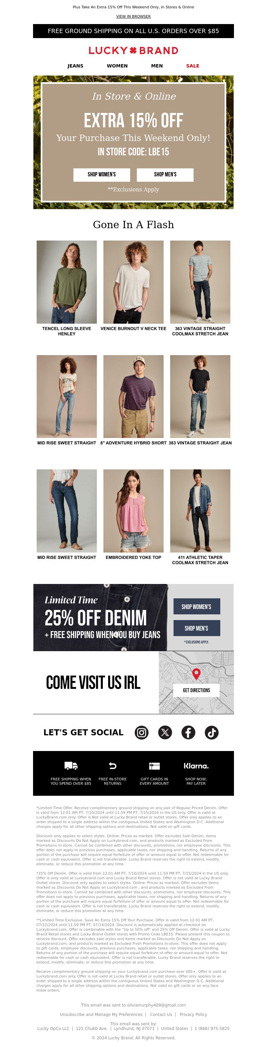
Task: Click the in-store returns arrow icon
Action: point(112,766)
